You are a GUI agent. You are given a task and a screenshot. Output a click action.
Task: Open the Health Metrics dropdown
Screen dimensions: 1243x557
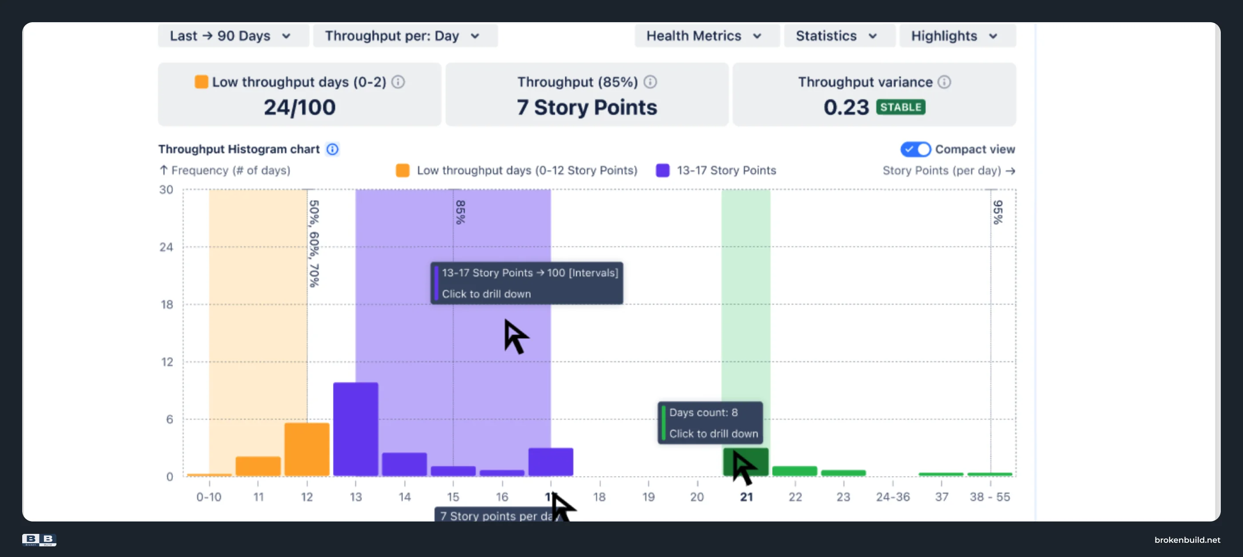pyautogui.click(x=707, y=36)
